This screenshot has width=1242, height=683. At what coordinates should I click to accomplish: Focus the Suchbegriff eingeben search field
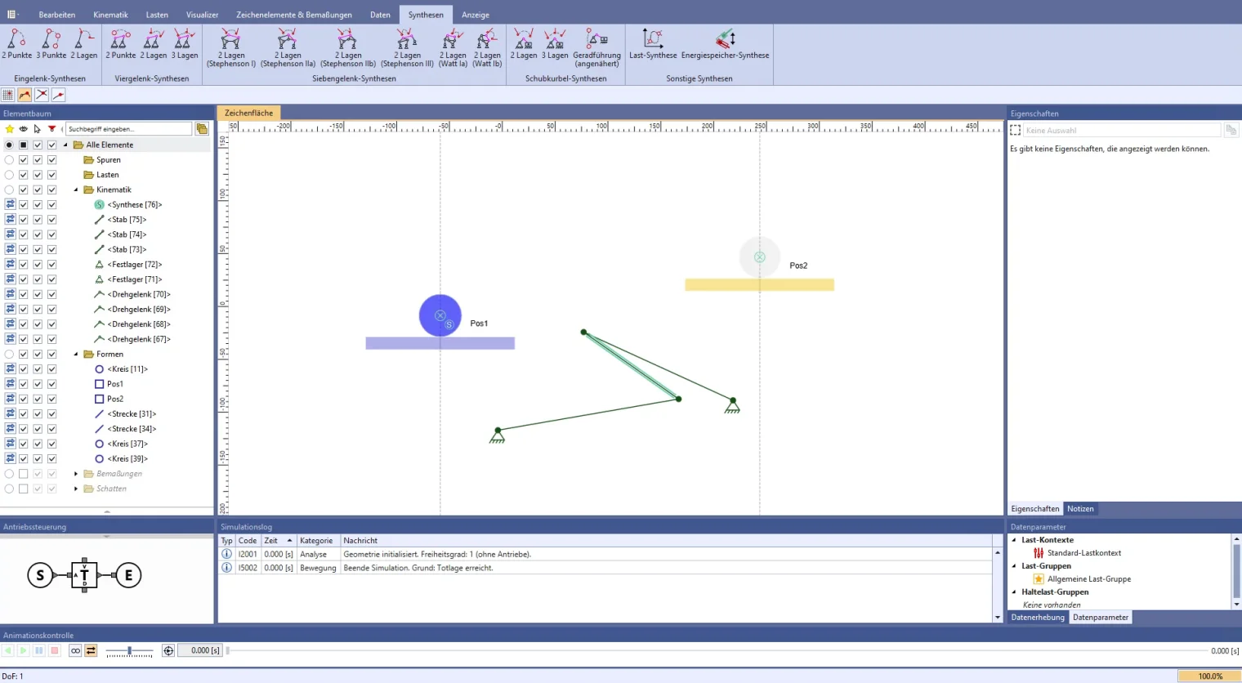[128, 129]
